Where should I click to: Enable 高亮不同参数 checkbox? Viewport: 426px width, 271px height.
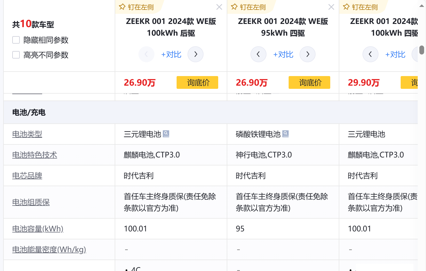pos(16,55)
